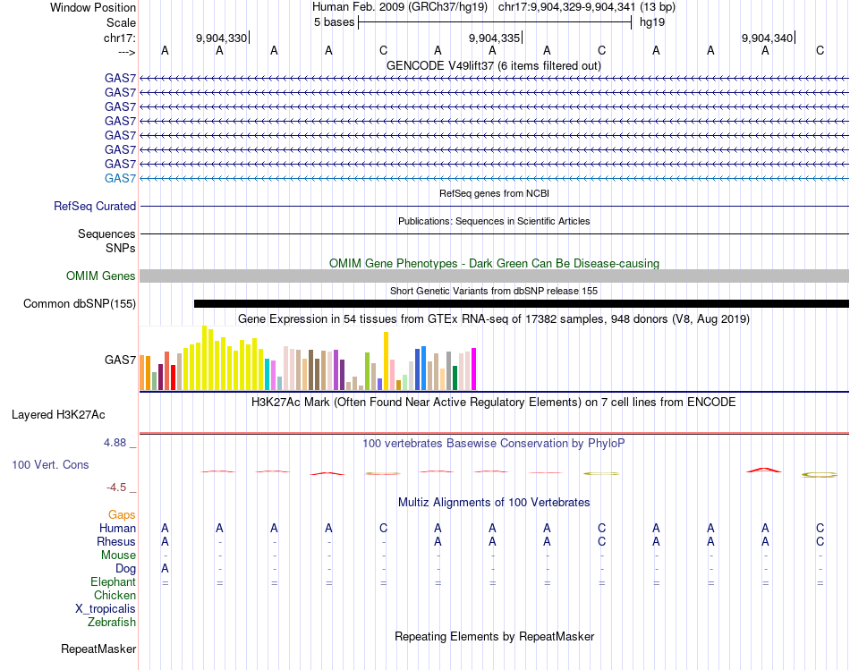Select the X_tropicalis alignment row label
The height and width of the screenshot is (670, 850).
[106, 609]
